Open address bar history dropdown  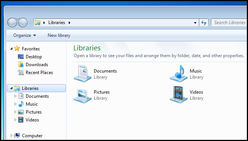pyautogui.click(x=195, y=23)
